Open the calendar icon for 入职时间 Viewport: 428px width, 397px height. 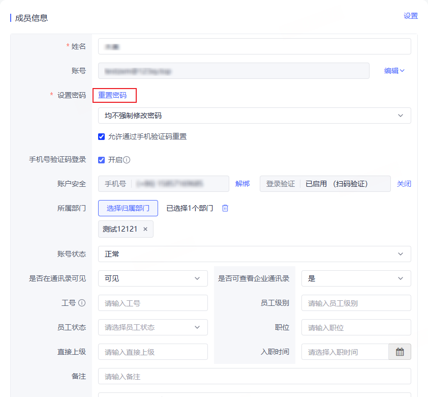(x=400, y=352)
